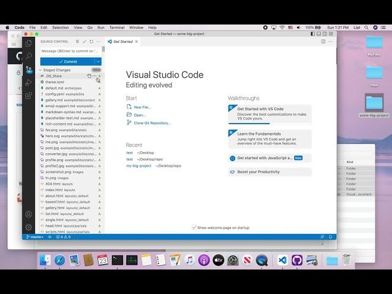Open the View menu
Image resolution: width=392 pixels, height=294 pixels.
point(78,28)
